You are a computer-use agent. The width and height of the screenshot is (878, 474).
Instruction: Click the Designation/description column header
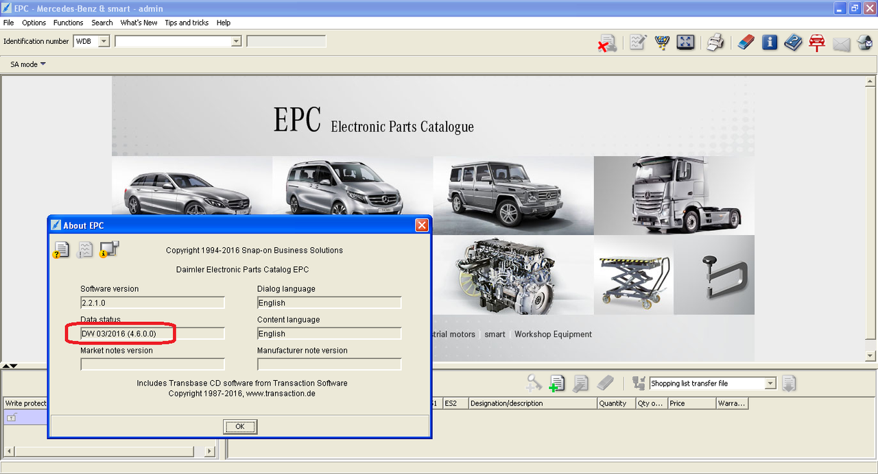(532, 403)
